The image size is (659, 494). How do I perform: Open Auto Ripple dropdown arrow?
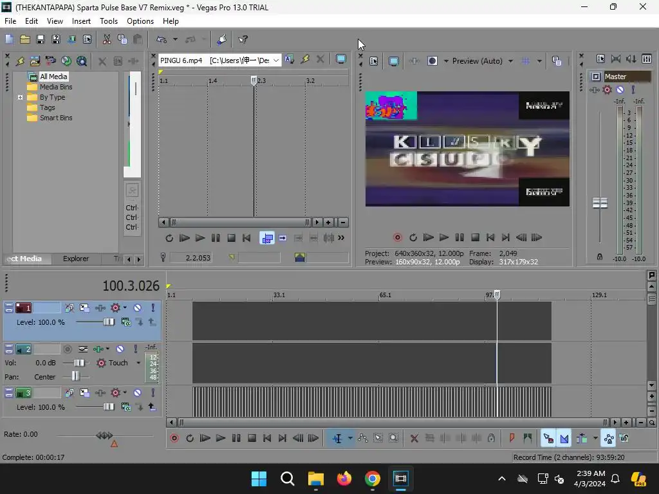(x=595, y=439)
